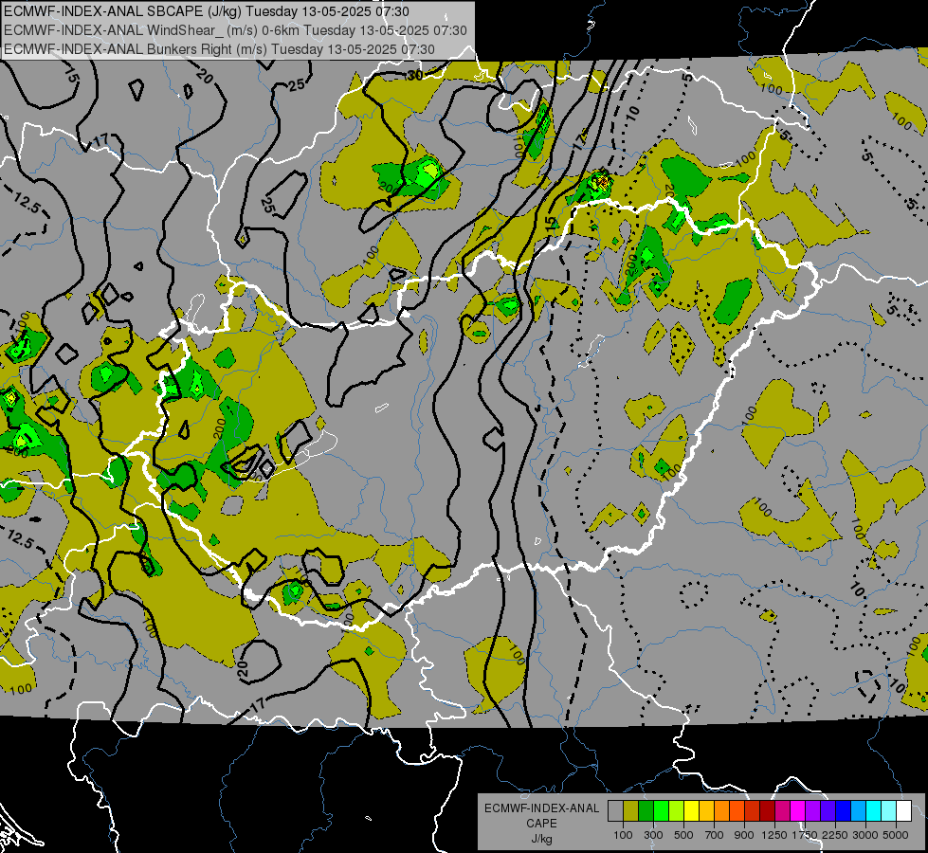Click the ECMWF-INDEX-ANAL legend heading
This screenshot has width=928, height=853.
(542, 808)
